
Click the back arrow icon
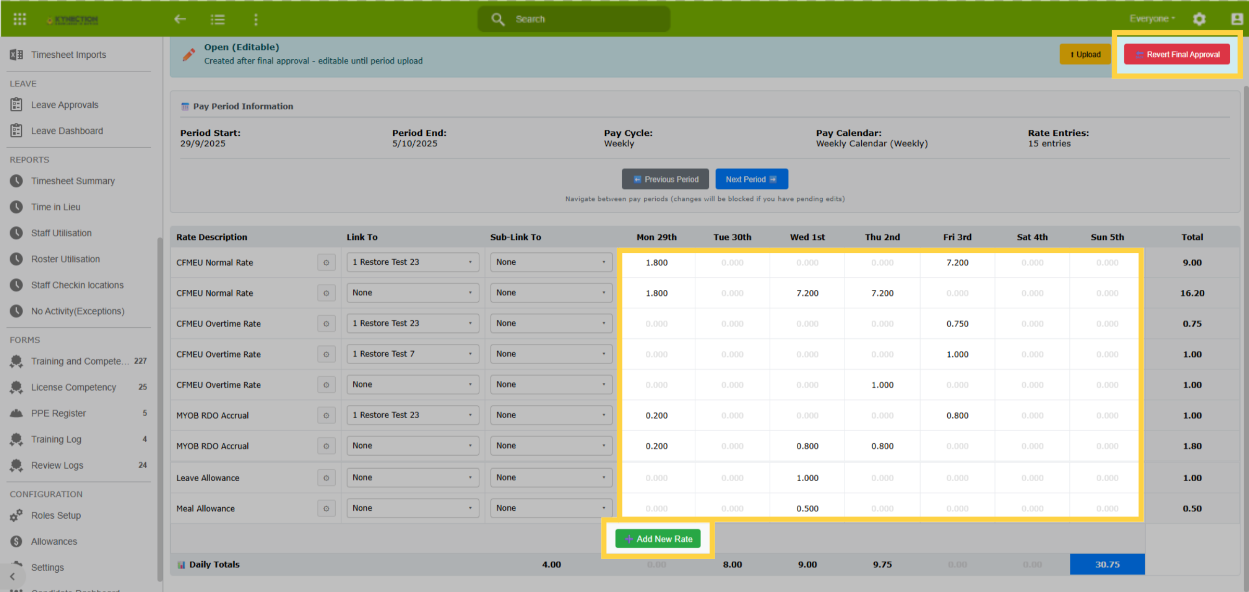[180, 19]
